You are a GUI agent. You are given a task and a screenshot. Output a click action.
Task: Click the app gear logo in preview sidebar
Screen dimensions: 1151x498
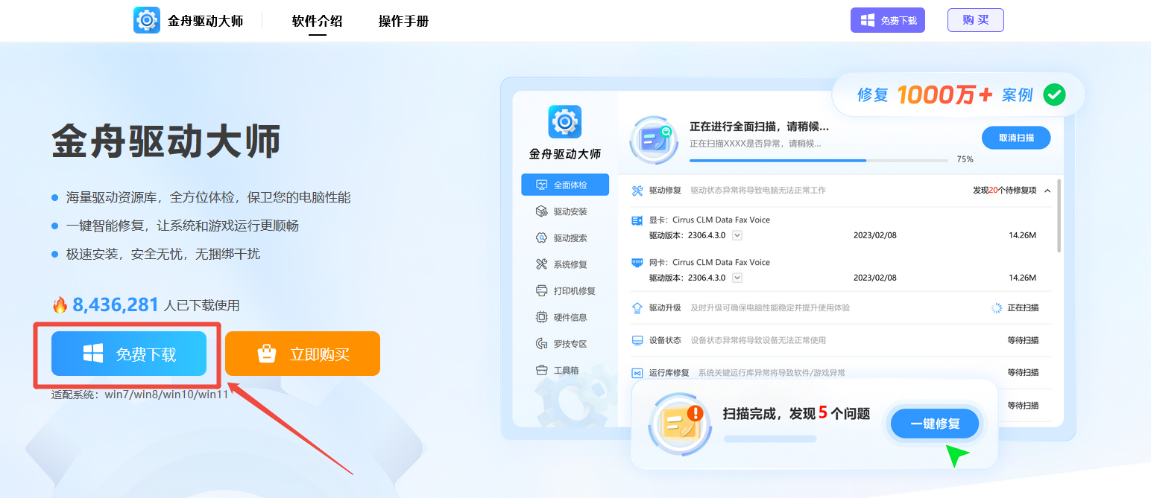pyautogui.click(x=564, y=121)
